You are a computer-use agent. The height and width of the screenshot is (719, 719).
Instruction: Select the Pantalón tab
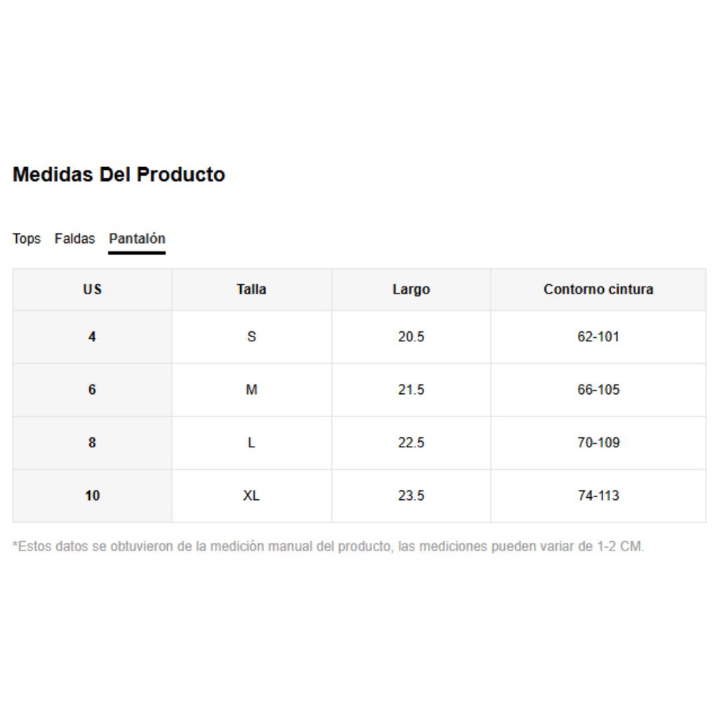point(137,239)
